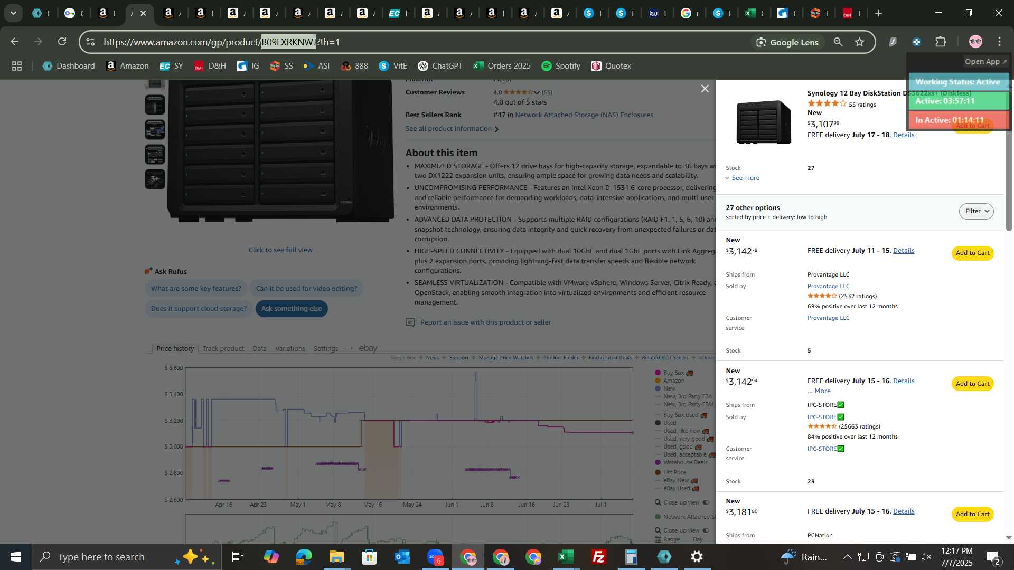Open the Quotex bookmark
This screenshot has height=570, width=1014.
pos(611,66)
